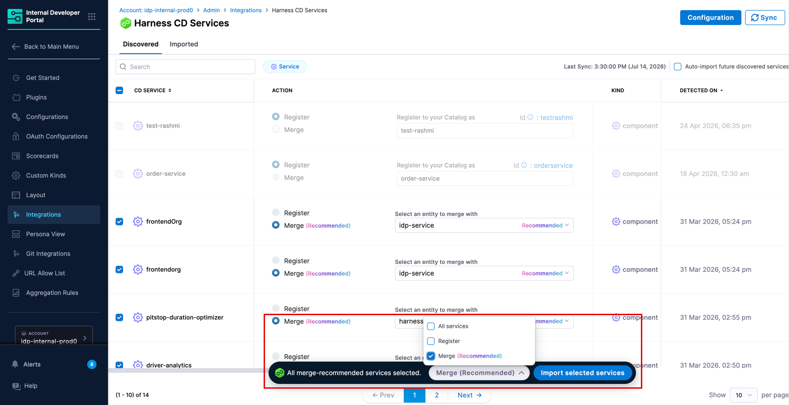789x405 pixels.
Task: Open merge entity dropdown for frontendorg lowercase
Action: pyautogui.click(x=484, y=273)
